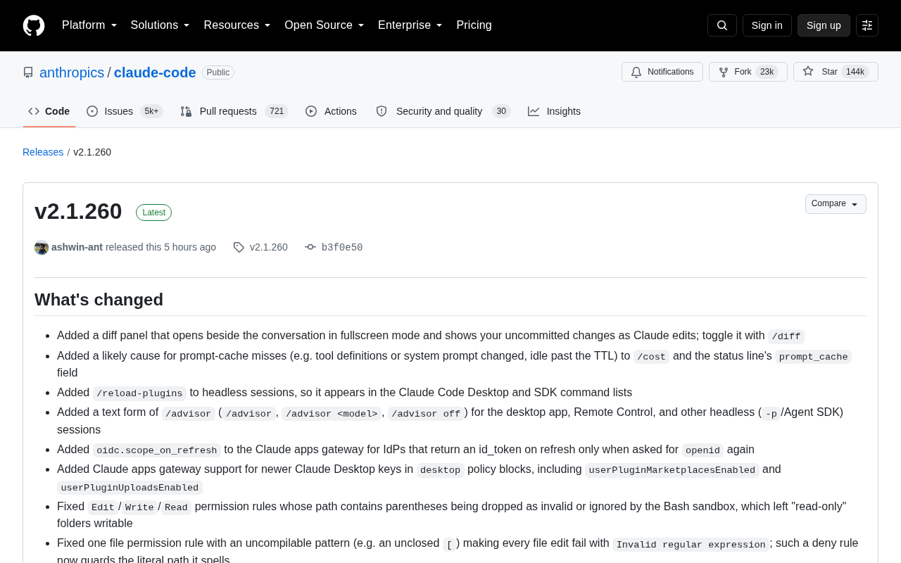Click the Actions play icon
The image size is (901, 563).
pos(311,111)
